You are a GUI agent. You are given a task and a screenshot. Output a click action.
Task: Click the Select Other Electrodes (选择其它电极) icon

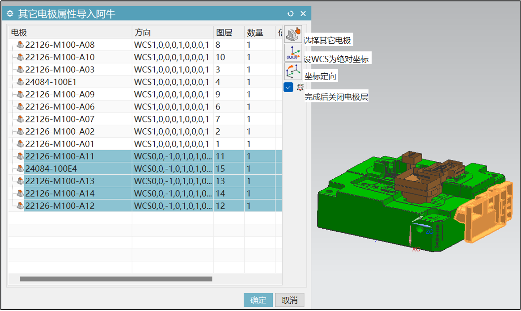click(293, 34)
